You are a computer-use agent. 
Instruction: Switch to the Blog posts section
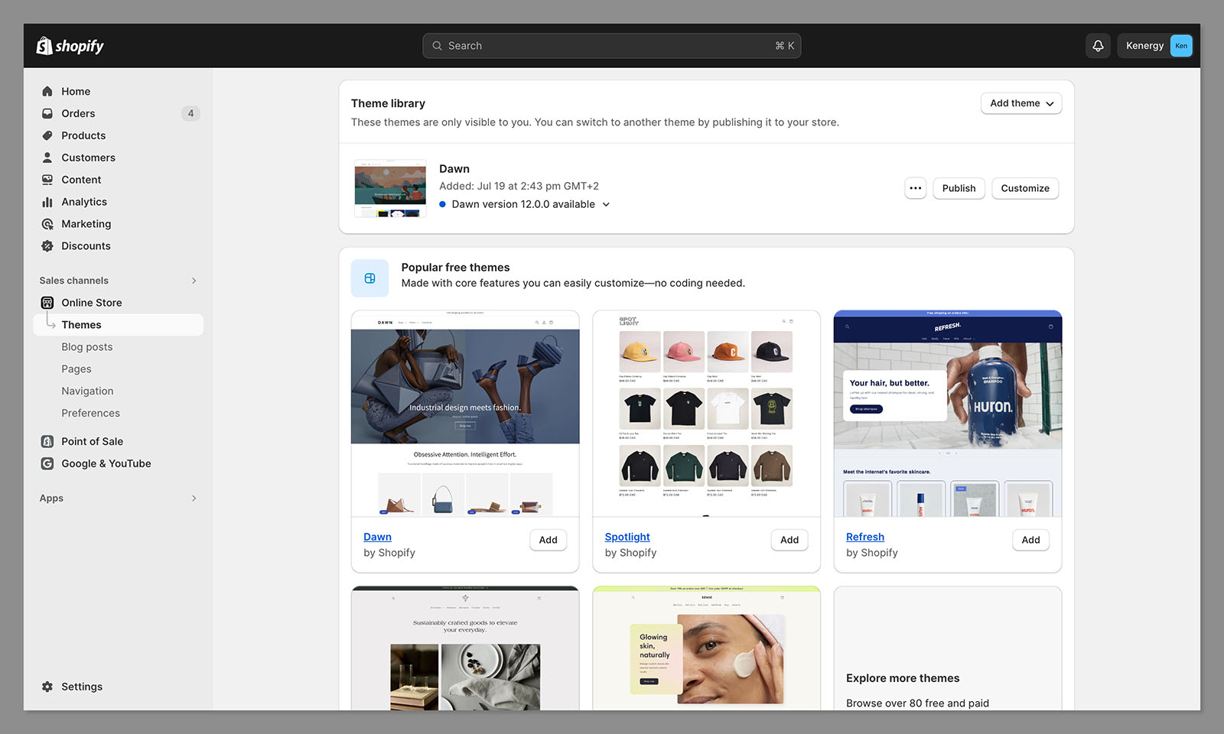pyautogui.click(x=86, y=346)
